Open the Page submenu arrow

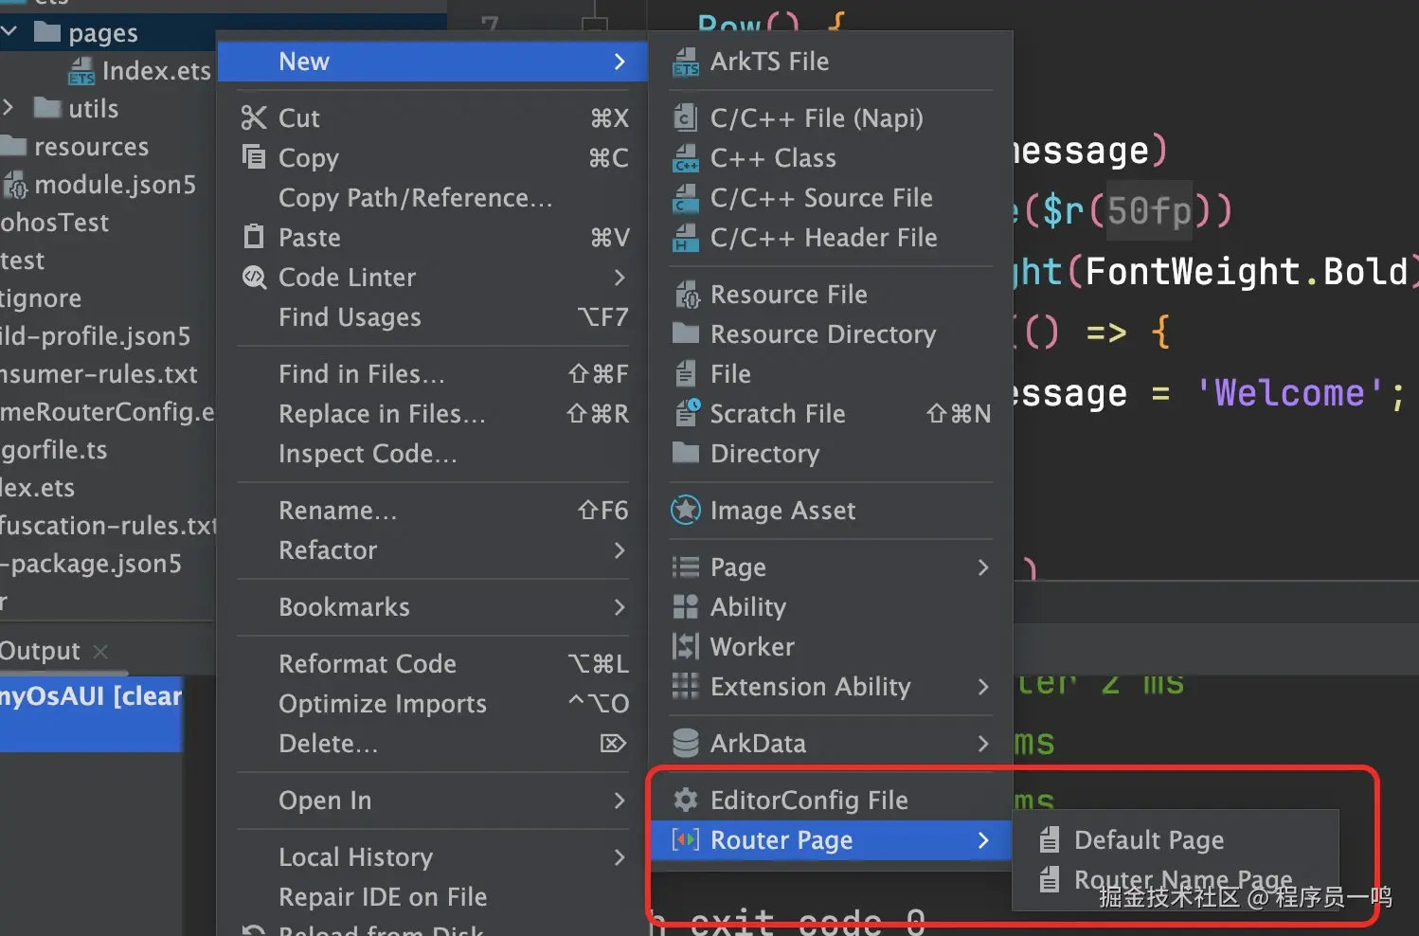point(983,567)
